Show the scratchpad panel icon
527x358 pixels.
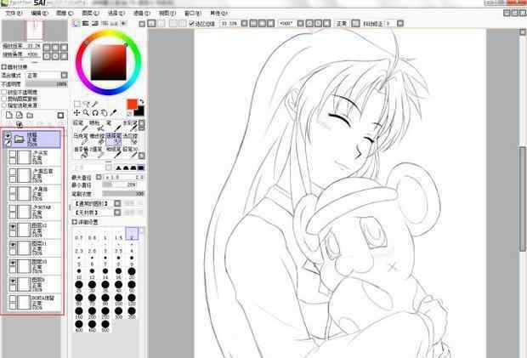(124, 23)
